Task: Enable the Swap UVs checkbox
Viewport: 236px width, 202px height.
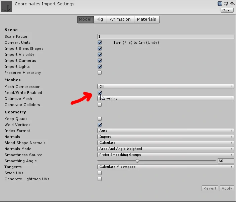Action: pos(100,173)
